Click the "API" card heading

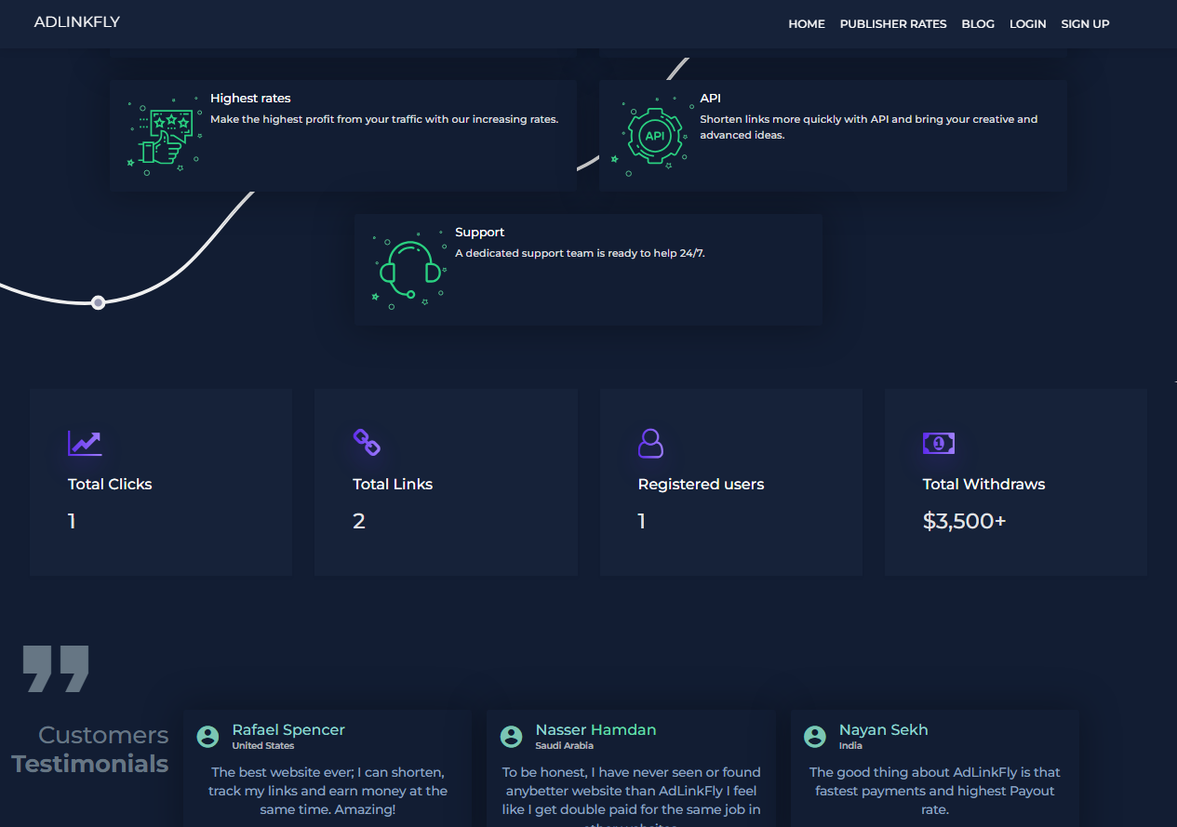[x=710, y=99]
